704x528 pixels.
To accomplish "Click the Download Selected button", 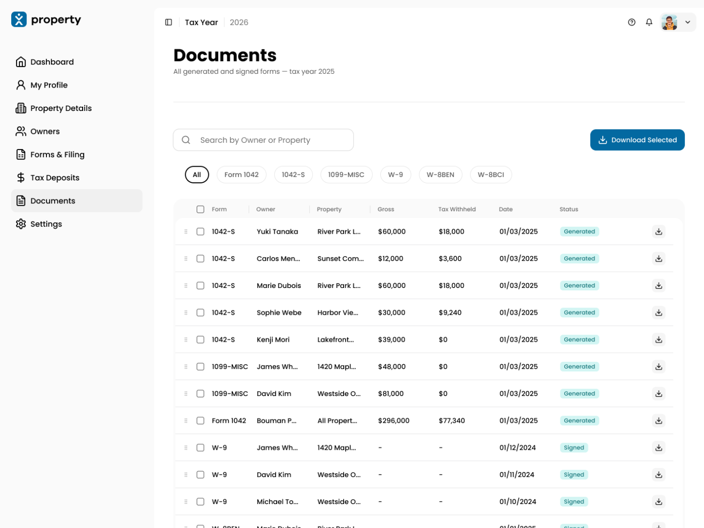I will click(x=638, y=140).
